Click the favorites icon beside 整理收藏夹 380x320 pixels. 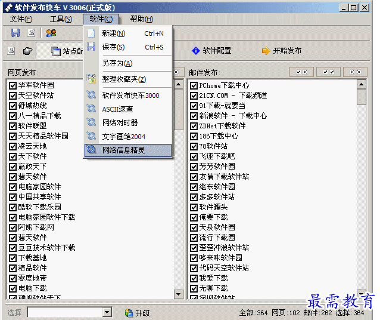[x=91, y=79]
